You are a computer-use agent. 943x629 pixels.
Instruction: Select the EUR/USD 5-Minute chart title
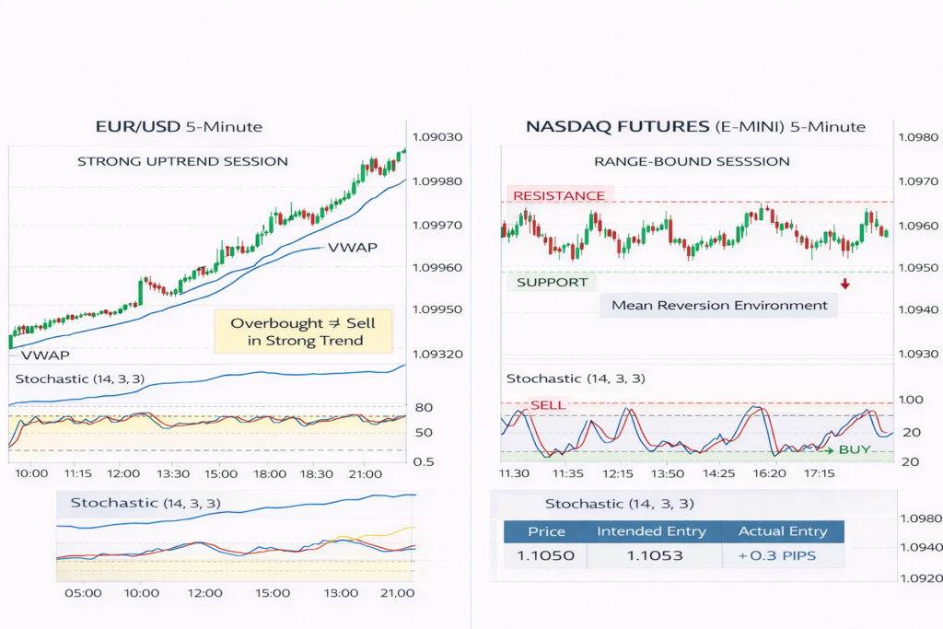tap(180, 127)
